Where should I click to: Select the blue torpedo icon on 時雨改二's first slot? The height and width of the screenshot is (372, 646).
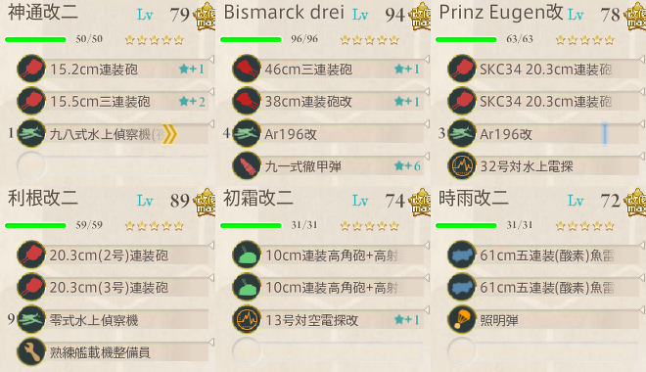pyautogui.click(x=462, y=255)
